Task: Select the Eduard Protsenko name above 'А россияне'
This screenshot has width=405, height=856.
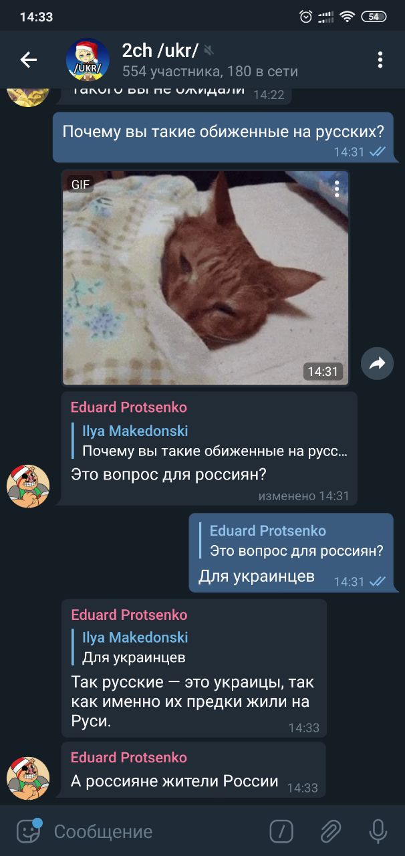Action: pyautogui.click(x=129, y=757)
